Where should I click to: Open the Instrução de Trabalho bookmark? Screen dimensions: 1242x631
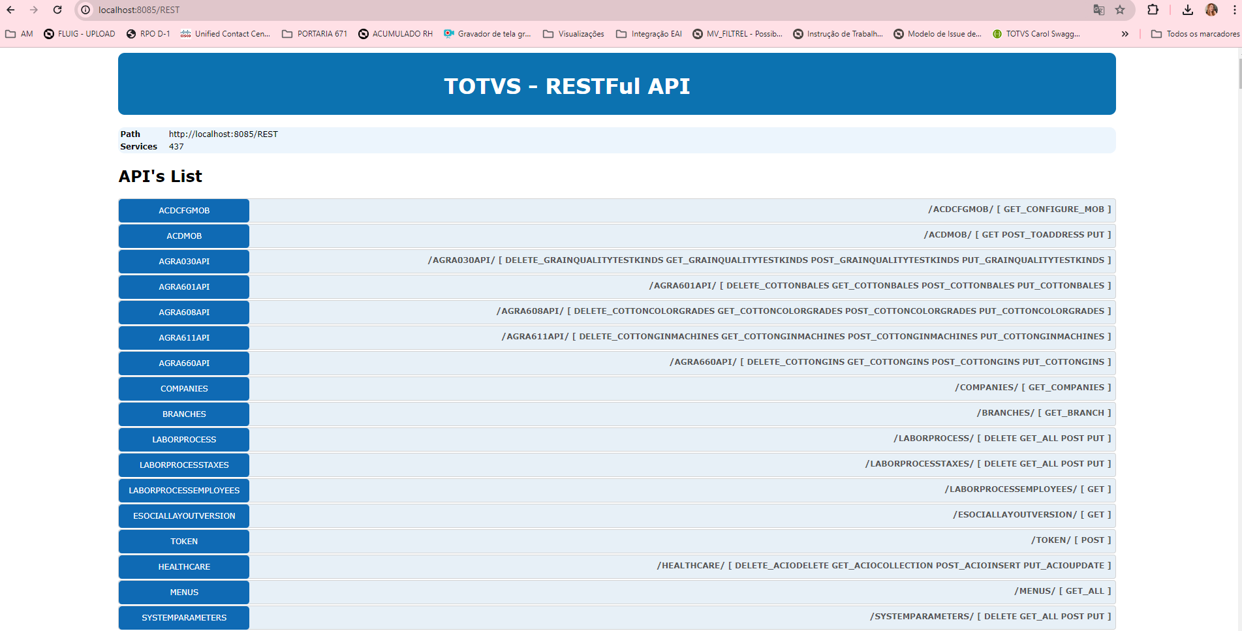pos(838,34)
